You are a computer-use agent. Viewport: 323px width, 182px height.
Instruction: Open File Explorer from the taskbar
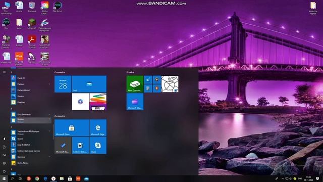click(x=62, y=178)
